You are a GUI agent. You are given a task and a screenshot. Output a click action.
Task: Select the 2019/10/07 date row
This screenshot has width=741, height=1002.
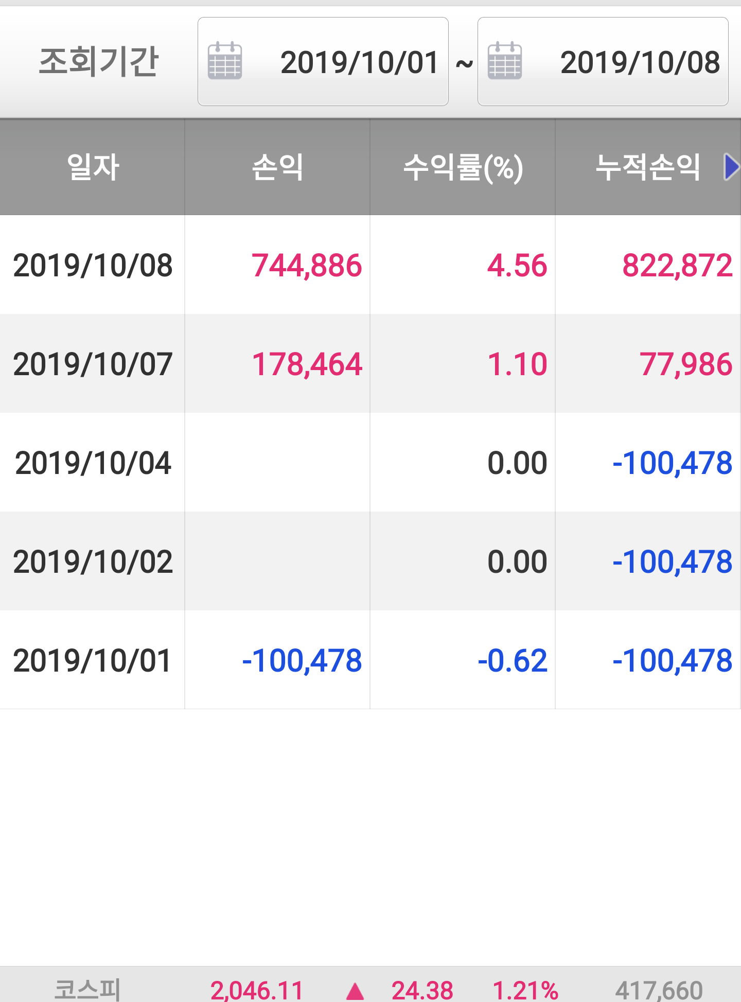pyautogui.click(x=93, y=364)
